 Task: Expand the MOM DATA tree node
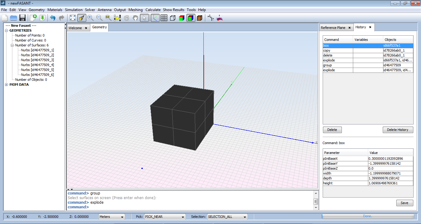click(7, 84)
